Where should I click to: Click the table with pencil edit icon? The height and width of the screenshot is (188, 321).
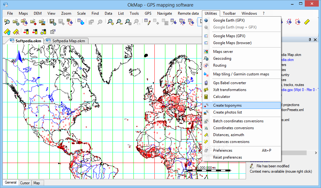(x=148, y=22)
